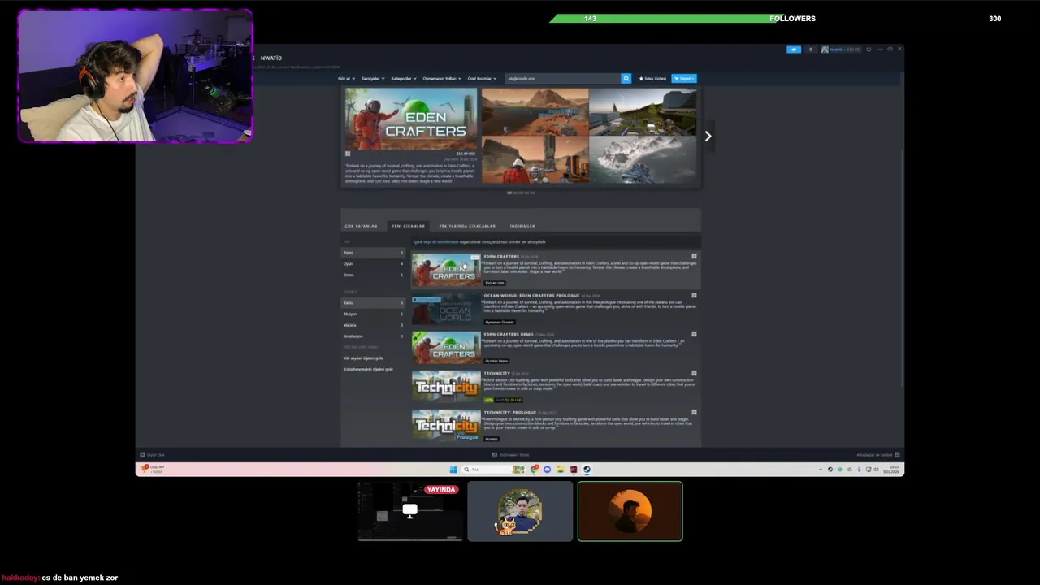Click the Technicity: Prologue title text

coord(510,413)
